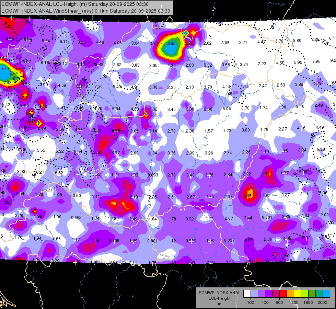Click the legend scale label 2000

point(323,302)
